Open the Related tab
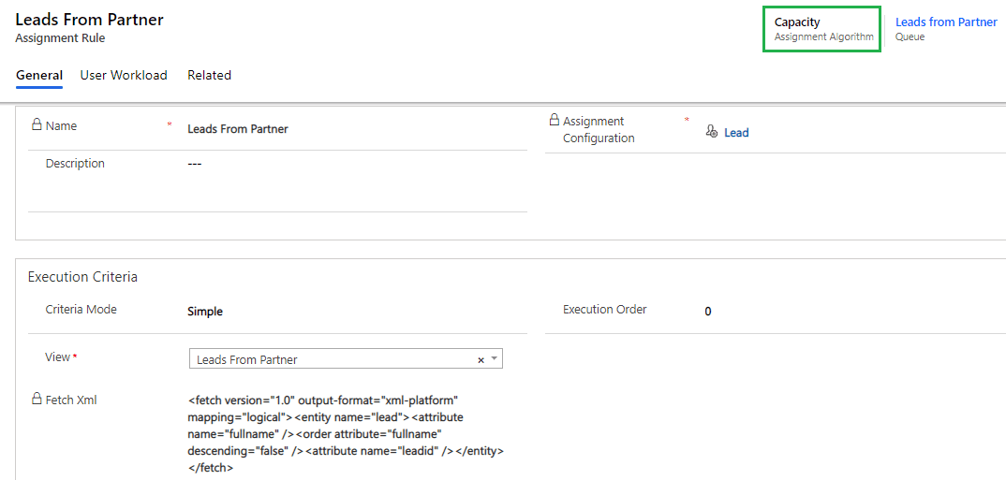Screen dimensions: 1006x480 (x=209, y=75)
